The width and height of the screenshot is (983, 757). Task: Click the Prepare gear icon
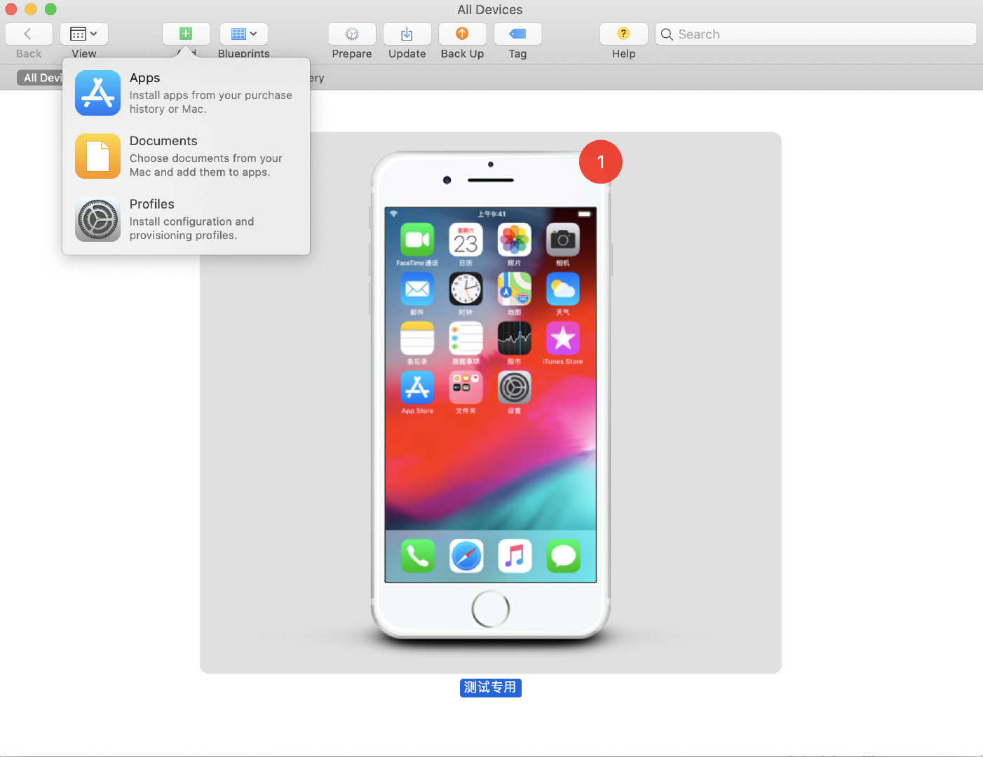(352, 34)
